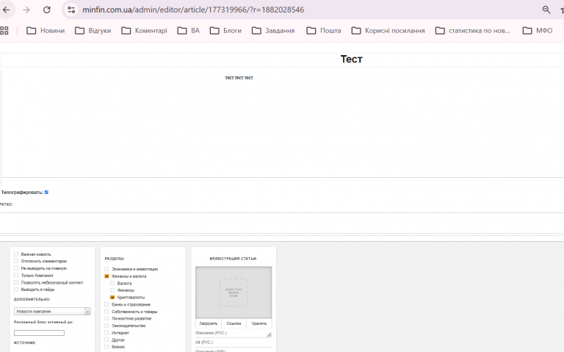Open the Пошта bookmark folder
Screen dimensions: 564x352
(324, 31)
